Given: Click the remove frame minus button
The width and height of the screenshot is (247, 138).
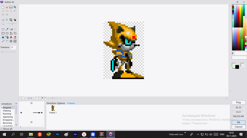Looking at the screenshot, I should 45,98.
